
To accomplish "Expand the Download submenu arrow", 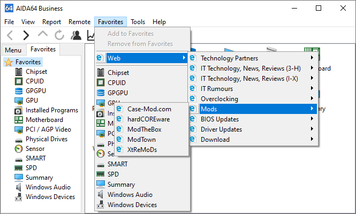I will [x=312, y=139].
